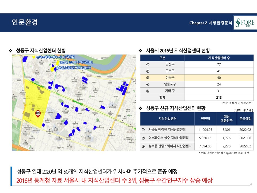Click the 지식산업센터 수 column header
Screen dimensions: 257x193
(x=219, y=58)
